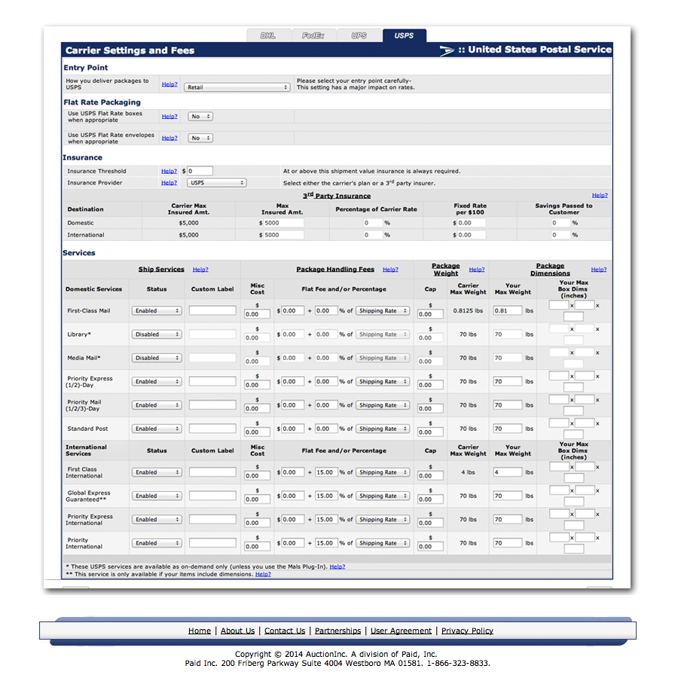The image size is (678, 678).
Task: Click Help link in dimensions footnote
Action: [263, 574]
